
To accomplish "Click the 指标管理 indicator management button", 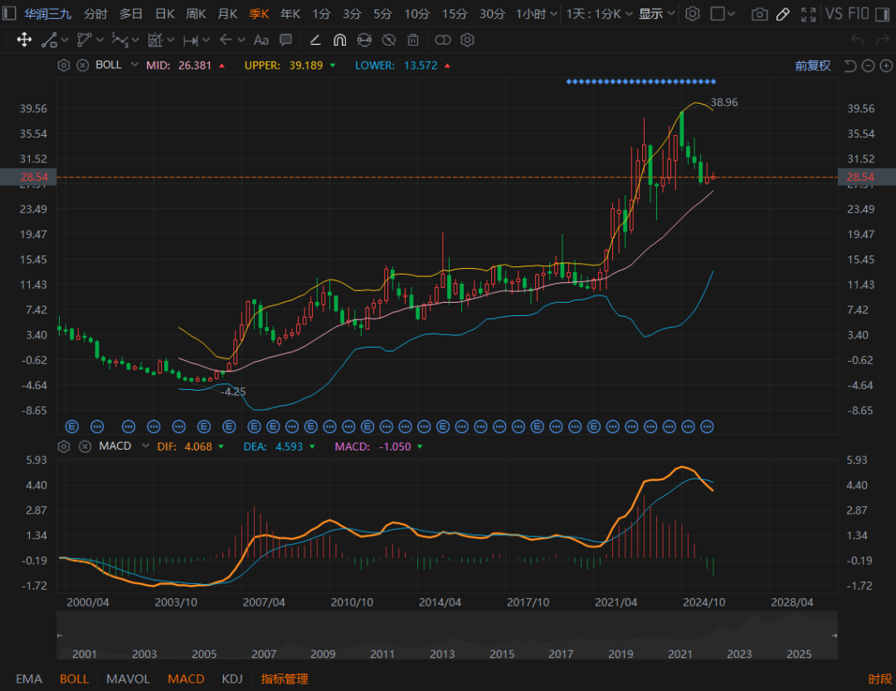I will pyautogui.click(x=285, y=679).
